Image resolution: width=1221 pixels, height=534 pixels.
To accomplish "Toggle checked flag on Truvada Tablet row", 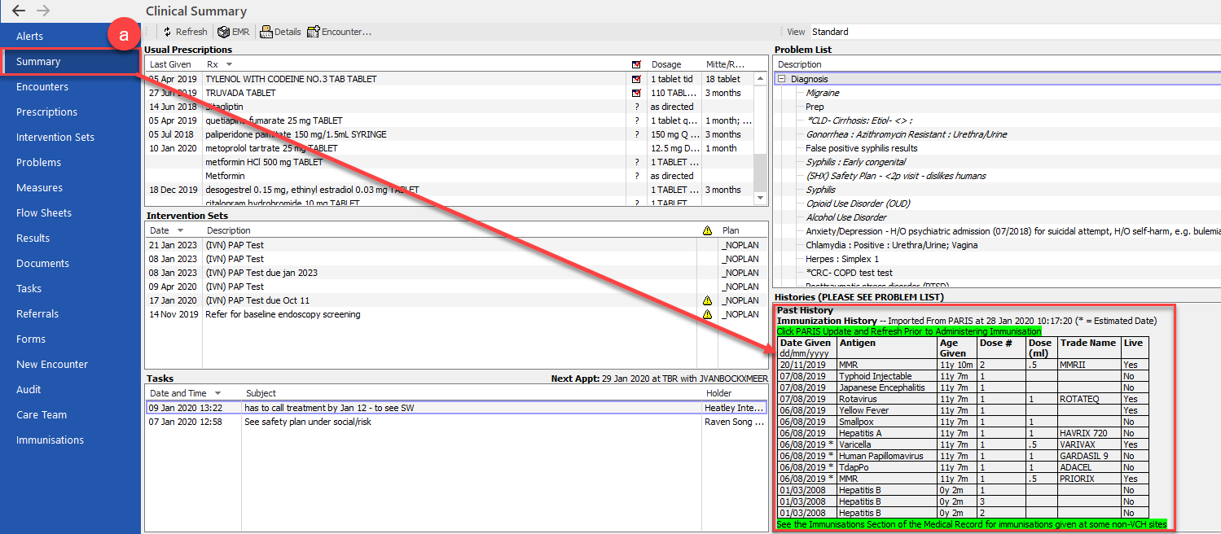I will 636,93.
